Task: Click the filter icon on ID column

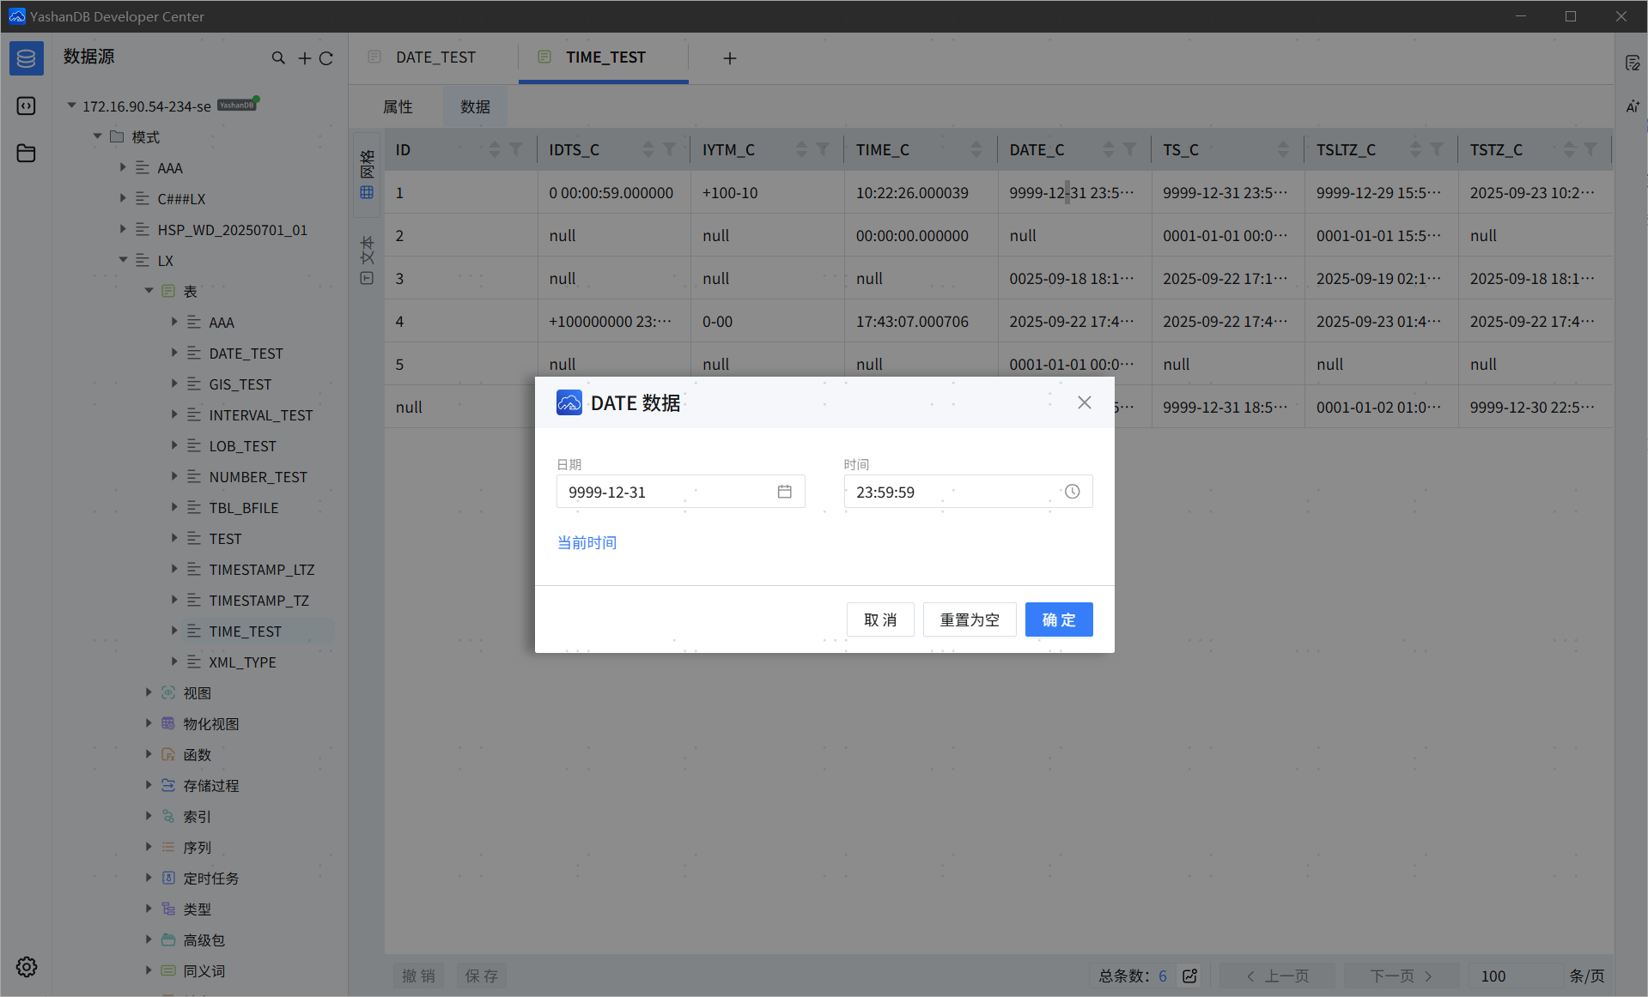Action: 516,149
